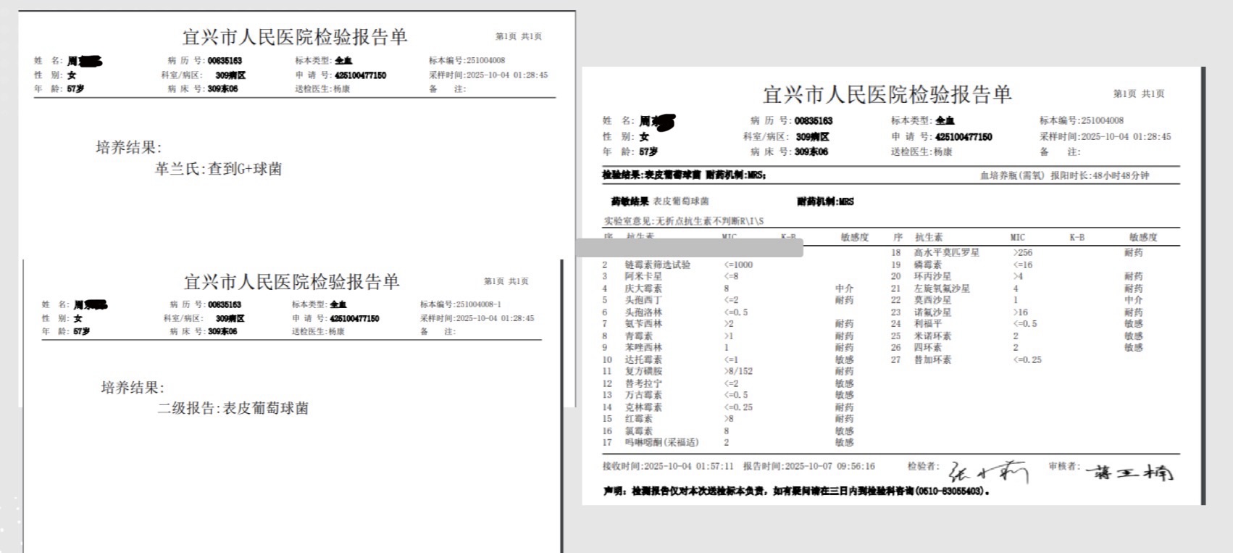The height and width of the screenshot is (553, 1233).
Task: Click the handwritten signature beside 检验者
Action: (988, 473)
